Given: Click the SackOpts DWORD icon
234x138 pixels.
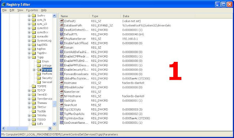Looking at the screenshot, I should (62, 101).
